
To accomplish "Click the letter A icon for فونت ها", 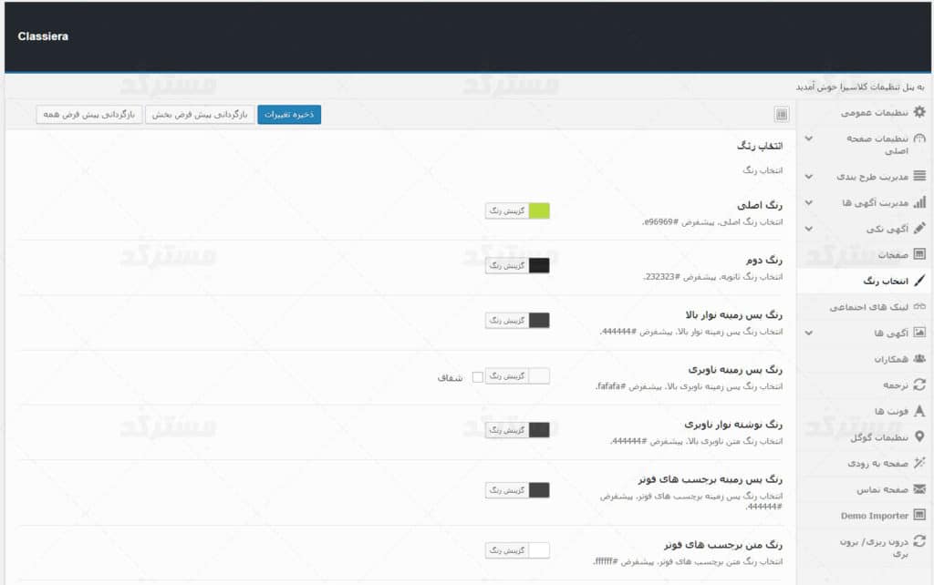I will point(919,411).
